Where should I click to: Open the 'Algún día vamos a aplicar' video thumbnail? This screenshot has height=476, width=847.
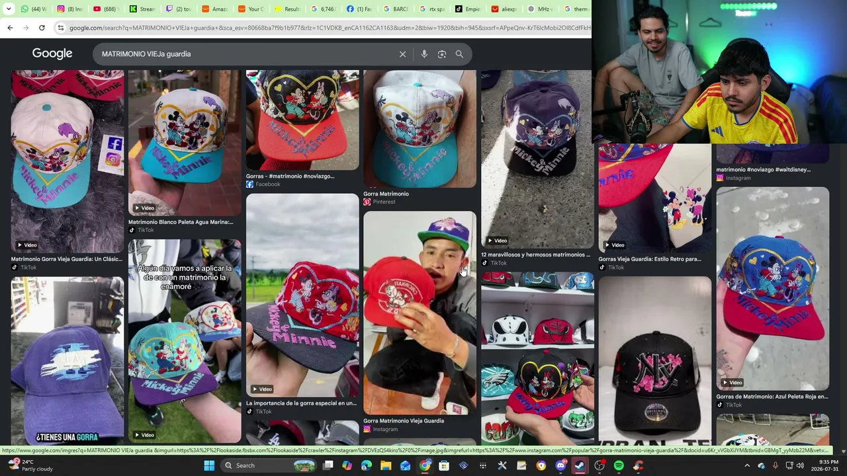click(185, 340)
